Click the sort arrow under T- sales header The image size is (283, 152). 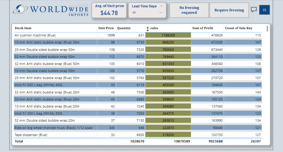148,31
